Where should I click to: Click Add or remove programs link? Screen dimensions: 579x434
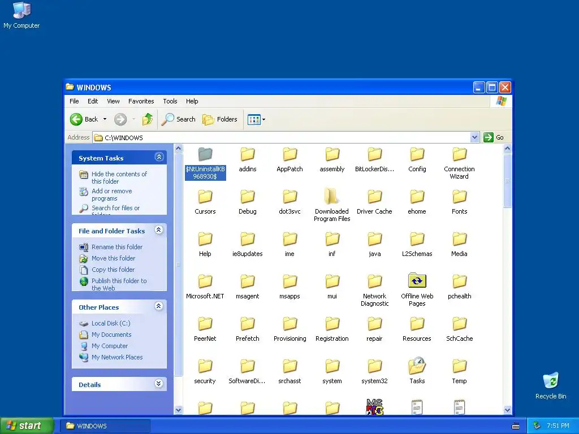pos(111,194)
